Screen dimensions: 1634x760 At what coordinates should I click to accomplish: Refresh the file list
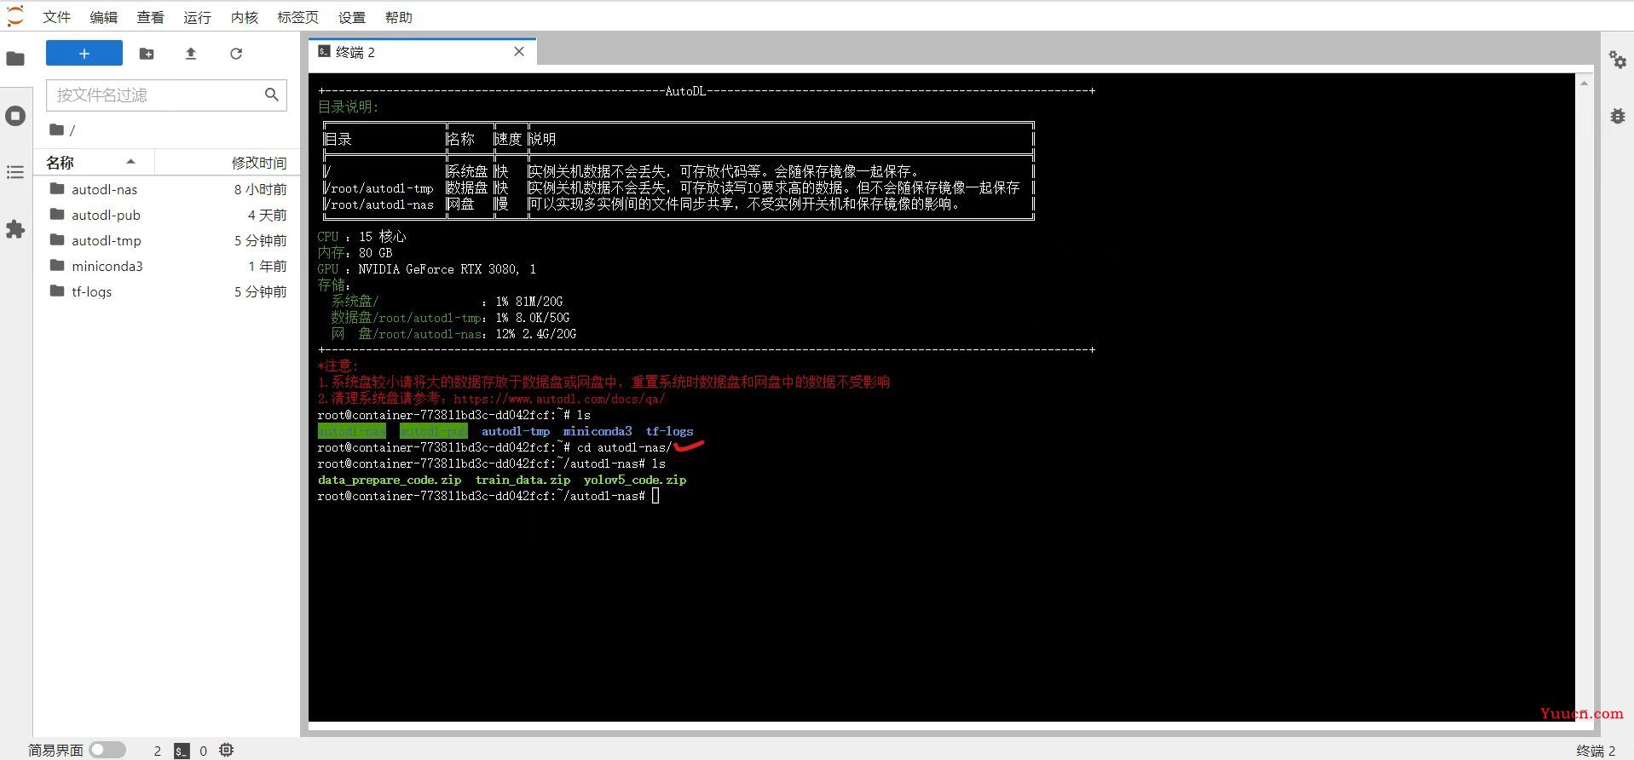pyautogui.click(x=236, y=54)
